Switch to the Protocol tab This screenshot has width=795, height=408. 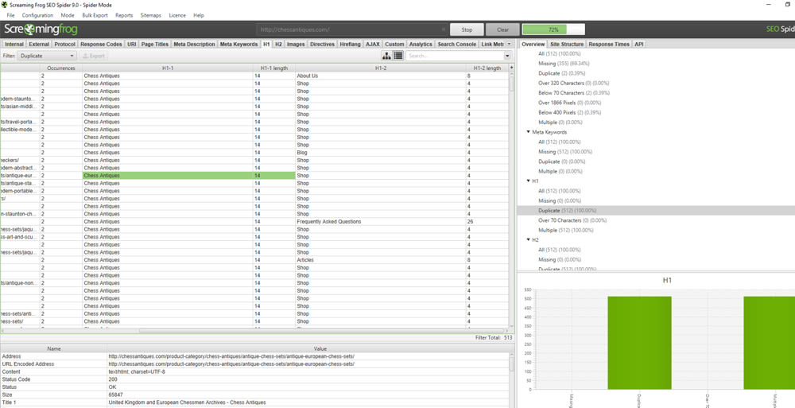[65, 45]
